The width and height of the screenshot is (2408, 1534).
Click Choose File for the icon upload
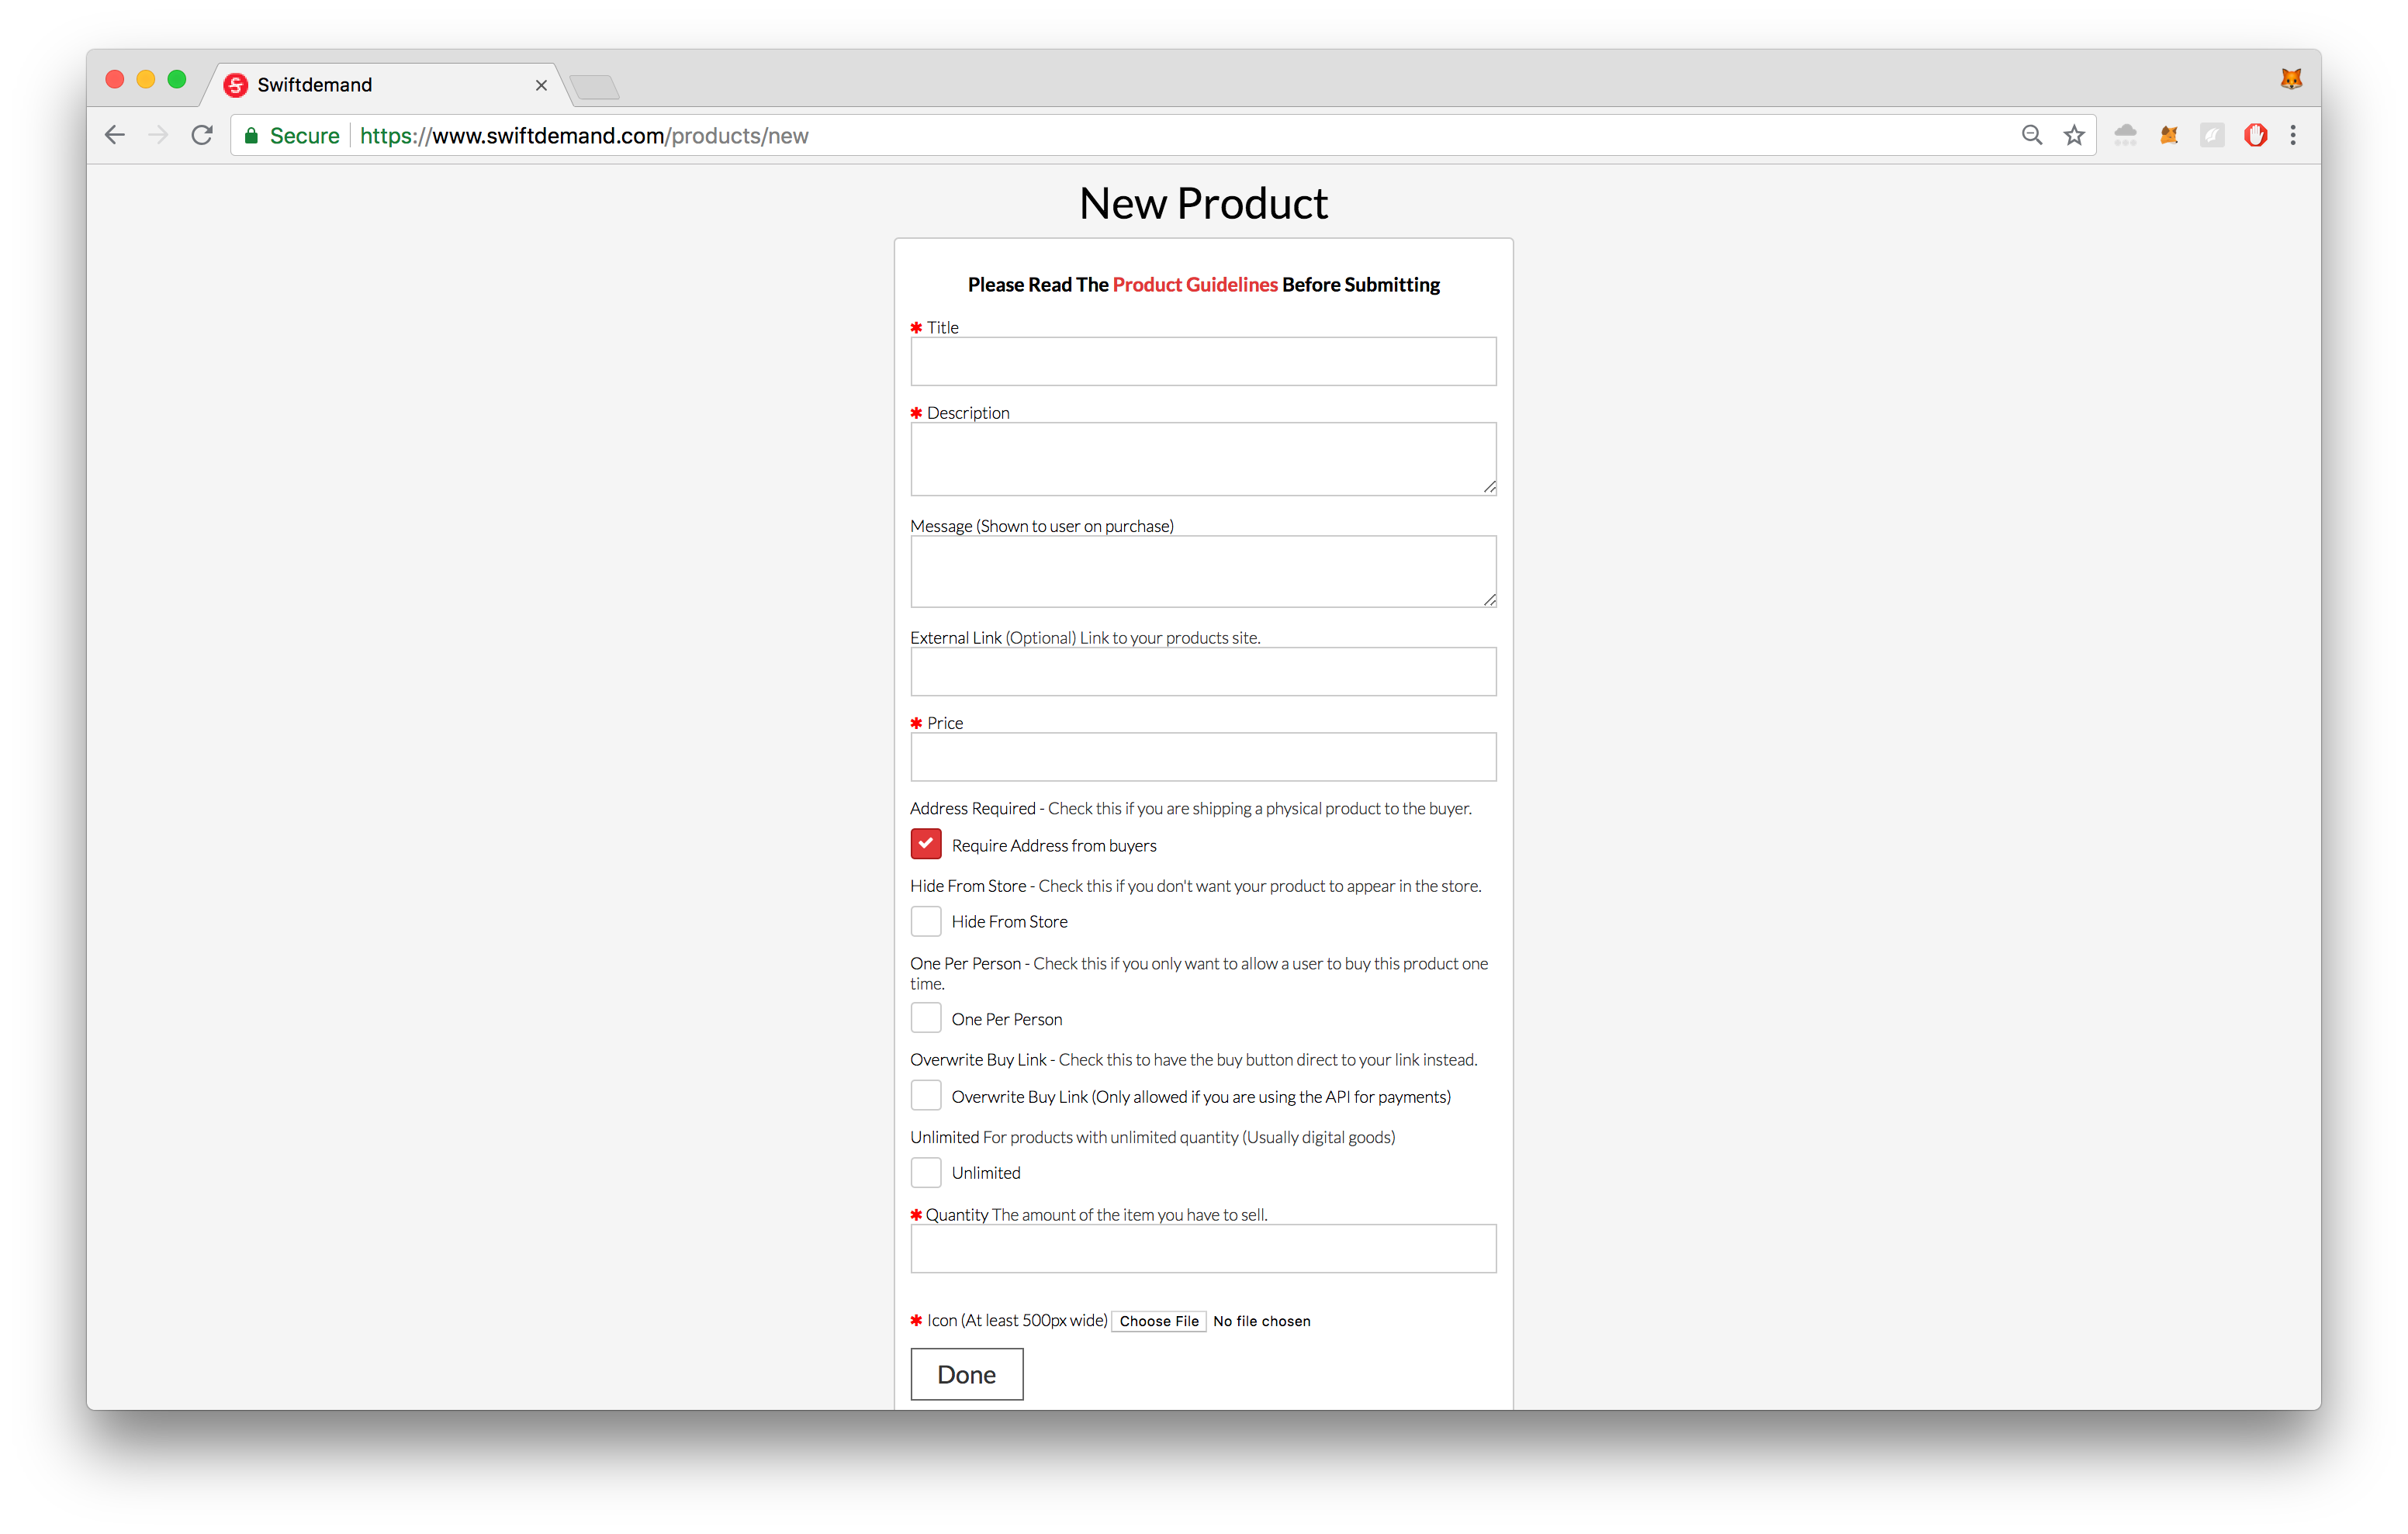coord(1159,1321)
